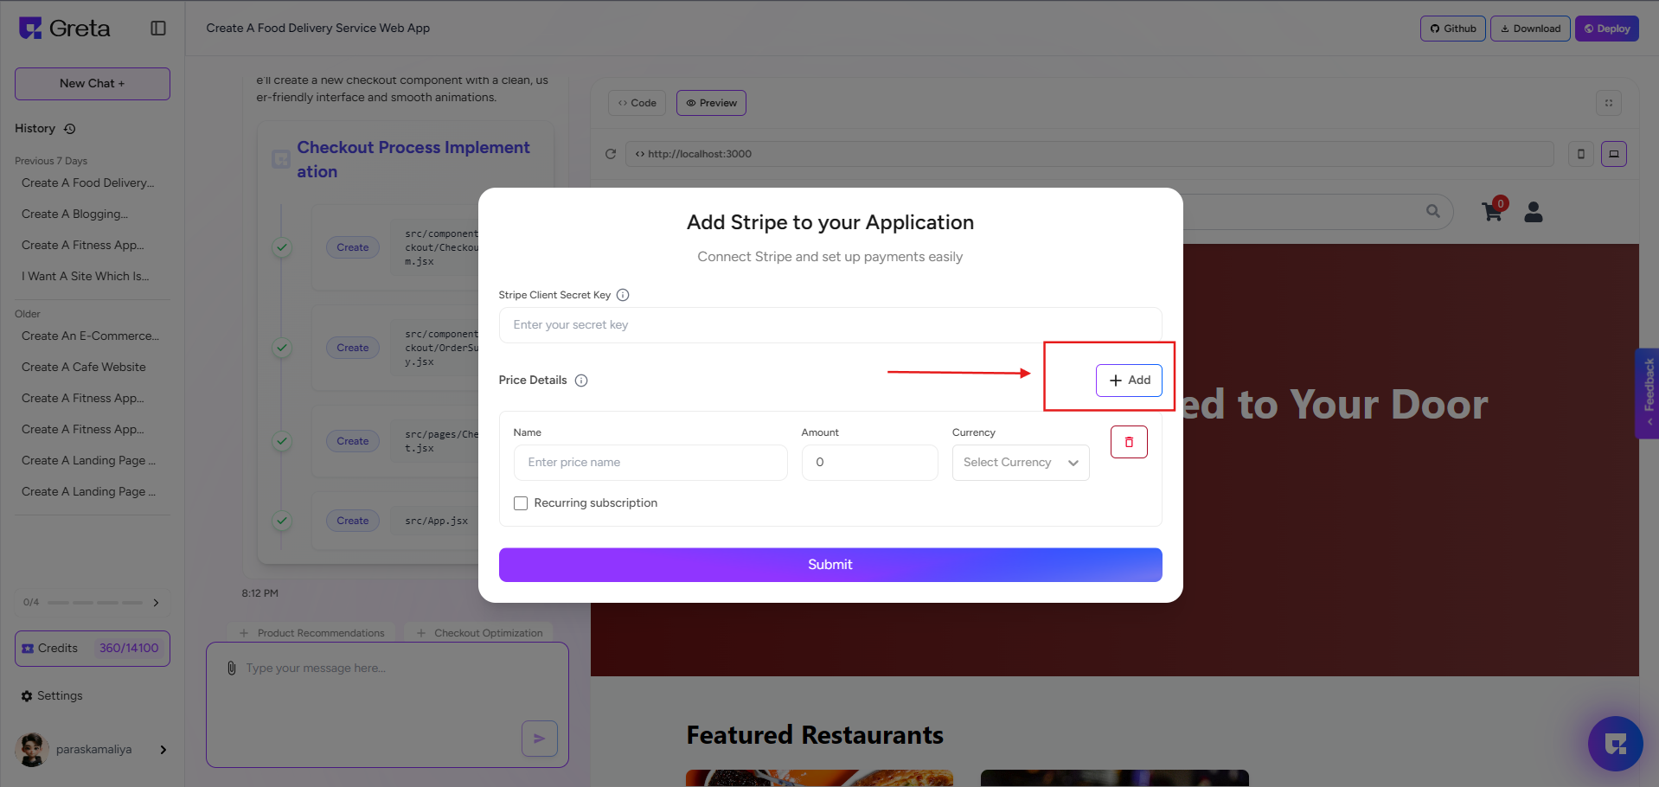Click the 0/4 segmented progress bar
The height and width of the screenshot is (787, 1659).
[95, 603]
